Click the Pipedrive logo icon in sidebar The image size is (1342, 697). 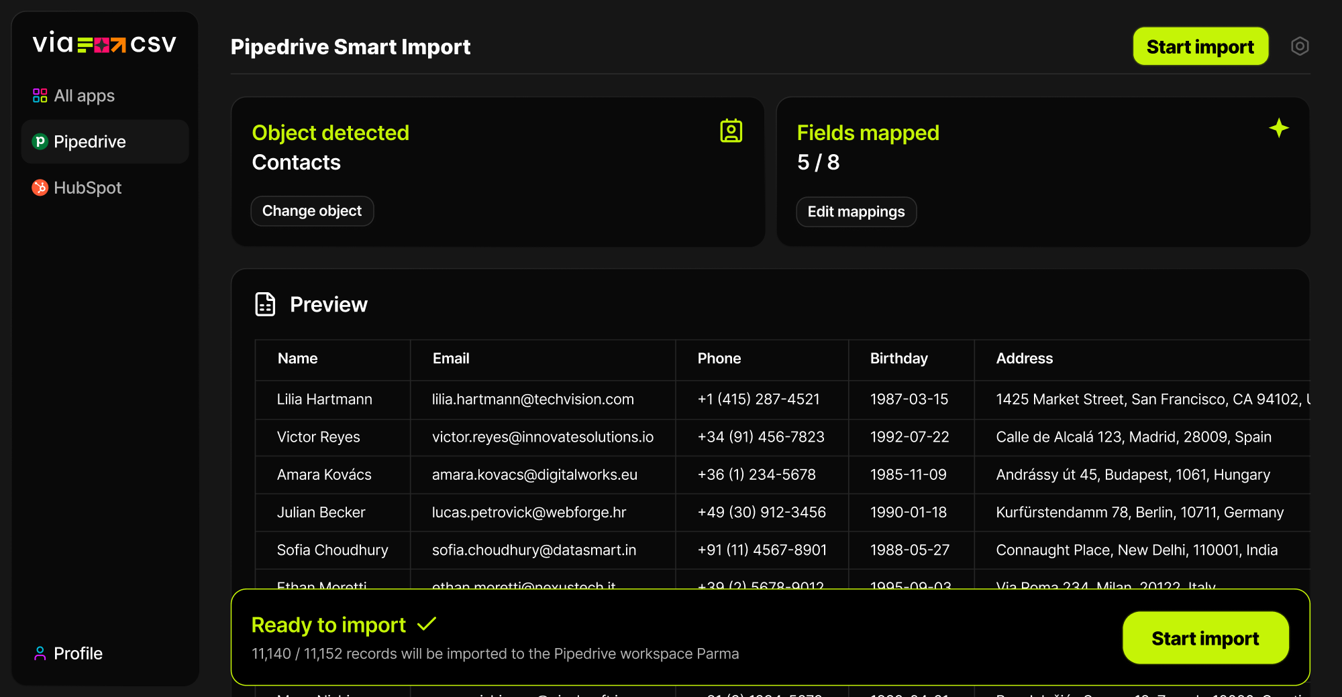[40, 141]
